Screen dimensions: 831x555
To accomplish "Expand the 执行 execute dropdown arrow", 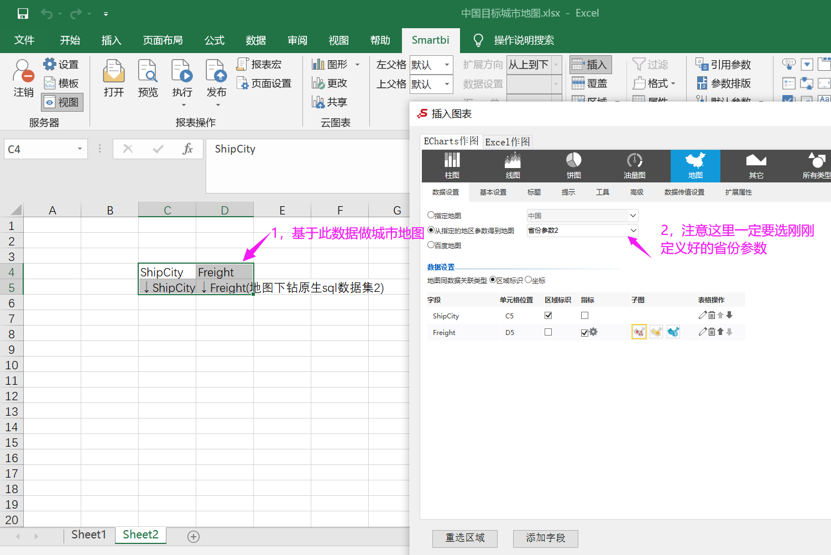I will click(x=183, y=105).
